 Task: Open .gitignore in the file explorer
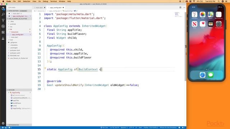14,42
